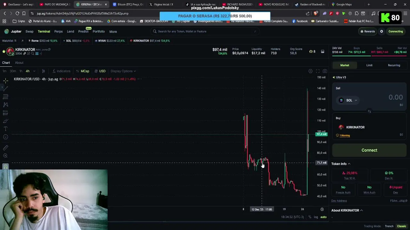Toggle auto scale on chart
The image size is (410, 230).
click(x=324, y=217)
